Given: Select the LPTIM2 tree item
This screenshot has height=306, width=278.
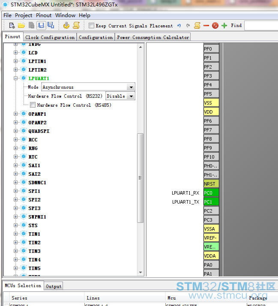Looking at the screenshot, I should tap(37, 70).
